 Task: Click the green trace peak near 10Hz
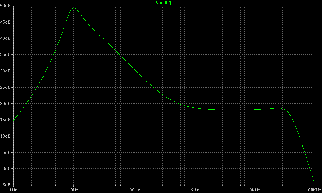pyautogui.click(x=74, y=8)
